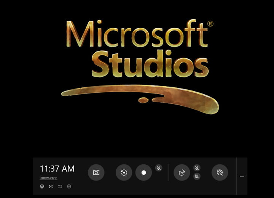Open Game bar settings gear
274x198 pixels.
click(69, 187)
